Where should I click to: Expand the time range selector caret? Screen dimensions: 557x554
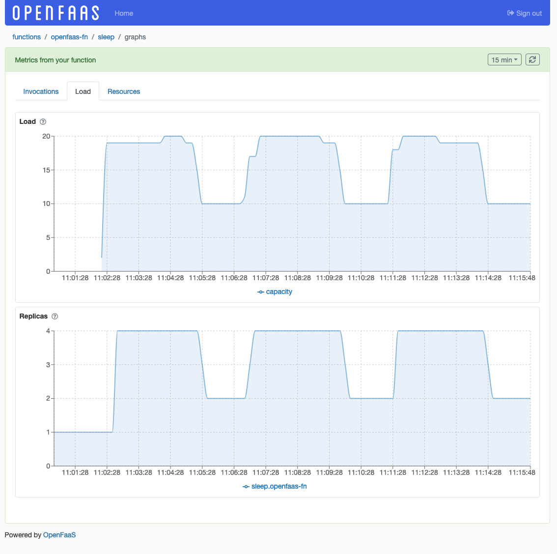[516, 59]
